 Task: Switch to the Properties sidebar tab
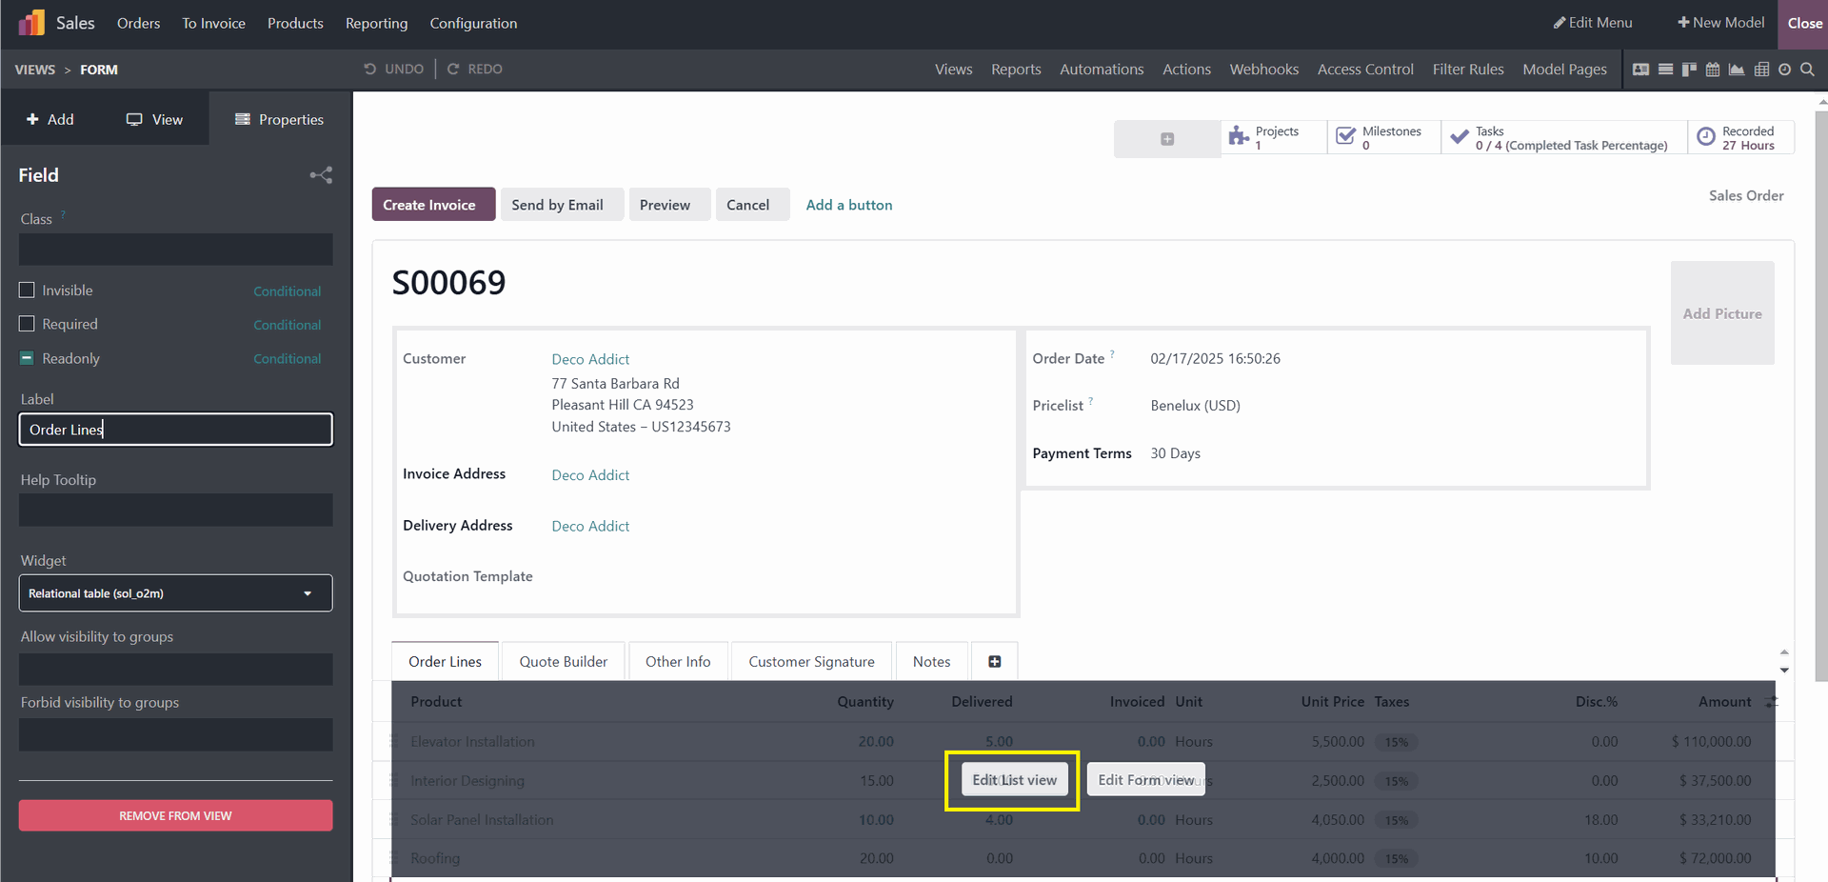tap(280, 119)
